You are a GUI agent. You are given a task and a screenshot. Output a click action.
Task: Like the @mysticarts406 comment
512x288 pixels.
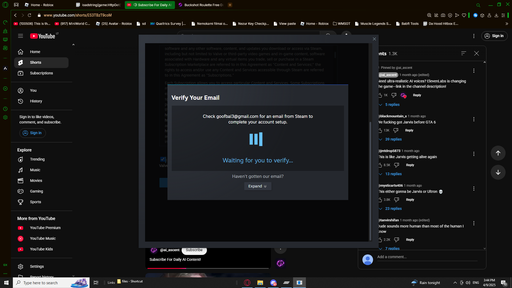380,200
